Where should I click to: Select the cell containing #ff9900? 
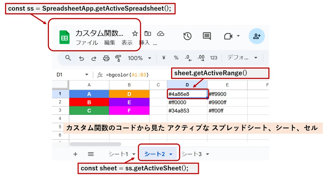227,94
